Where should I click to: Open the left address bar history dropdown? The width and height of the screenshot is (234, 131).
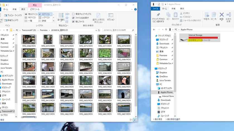point(96,30)
